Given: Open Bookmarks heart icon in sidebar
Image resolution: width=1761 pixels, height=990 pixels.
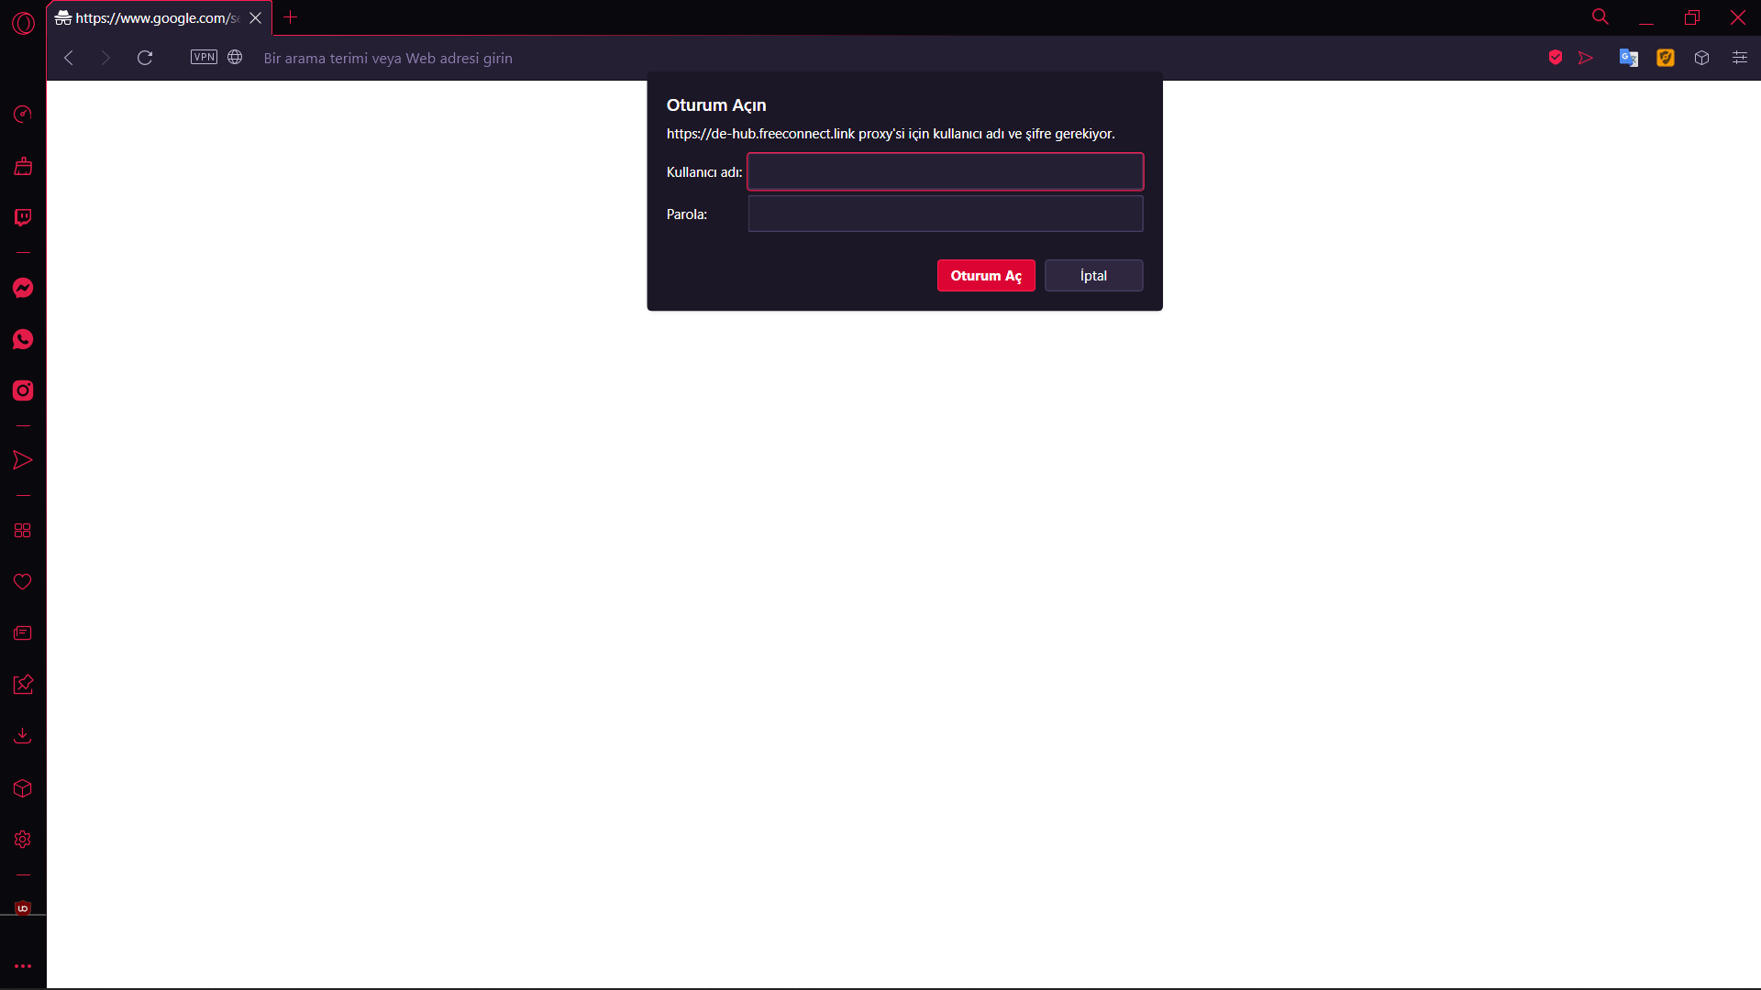Looking at the screenshot, I should [23, 582].
